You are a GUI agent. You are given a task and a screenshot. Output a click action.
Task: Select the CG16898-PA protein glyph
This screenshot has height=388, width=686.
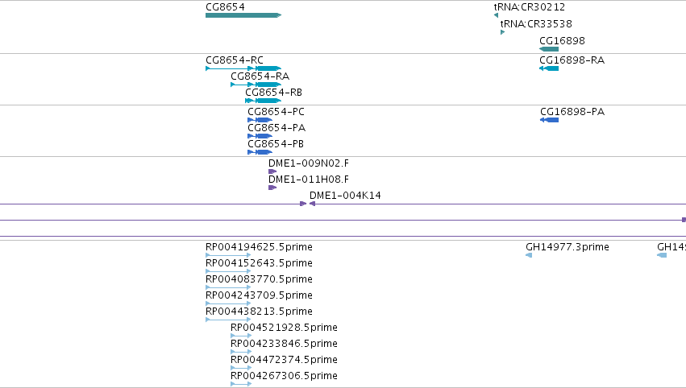click(550, 120)
